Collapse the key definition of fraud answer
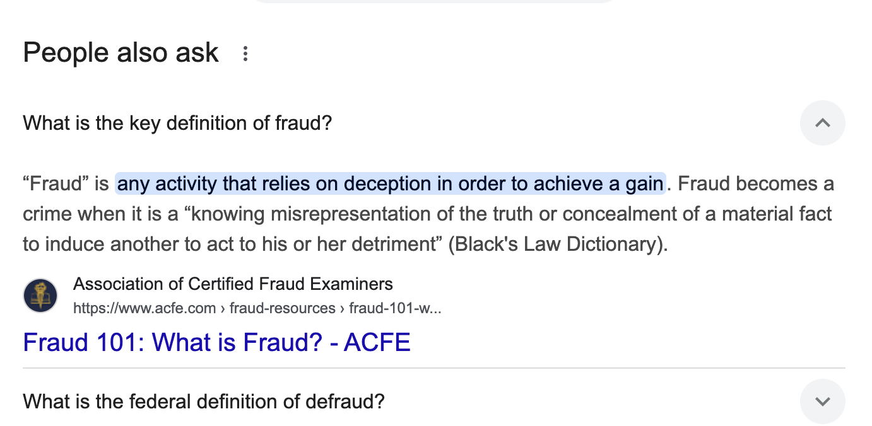This screenshot has height=426, width=872. coord(822,123)
